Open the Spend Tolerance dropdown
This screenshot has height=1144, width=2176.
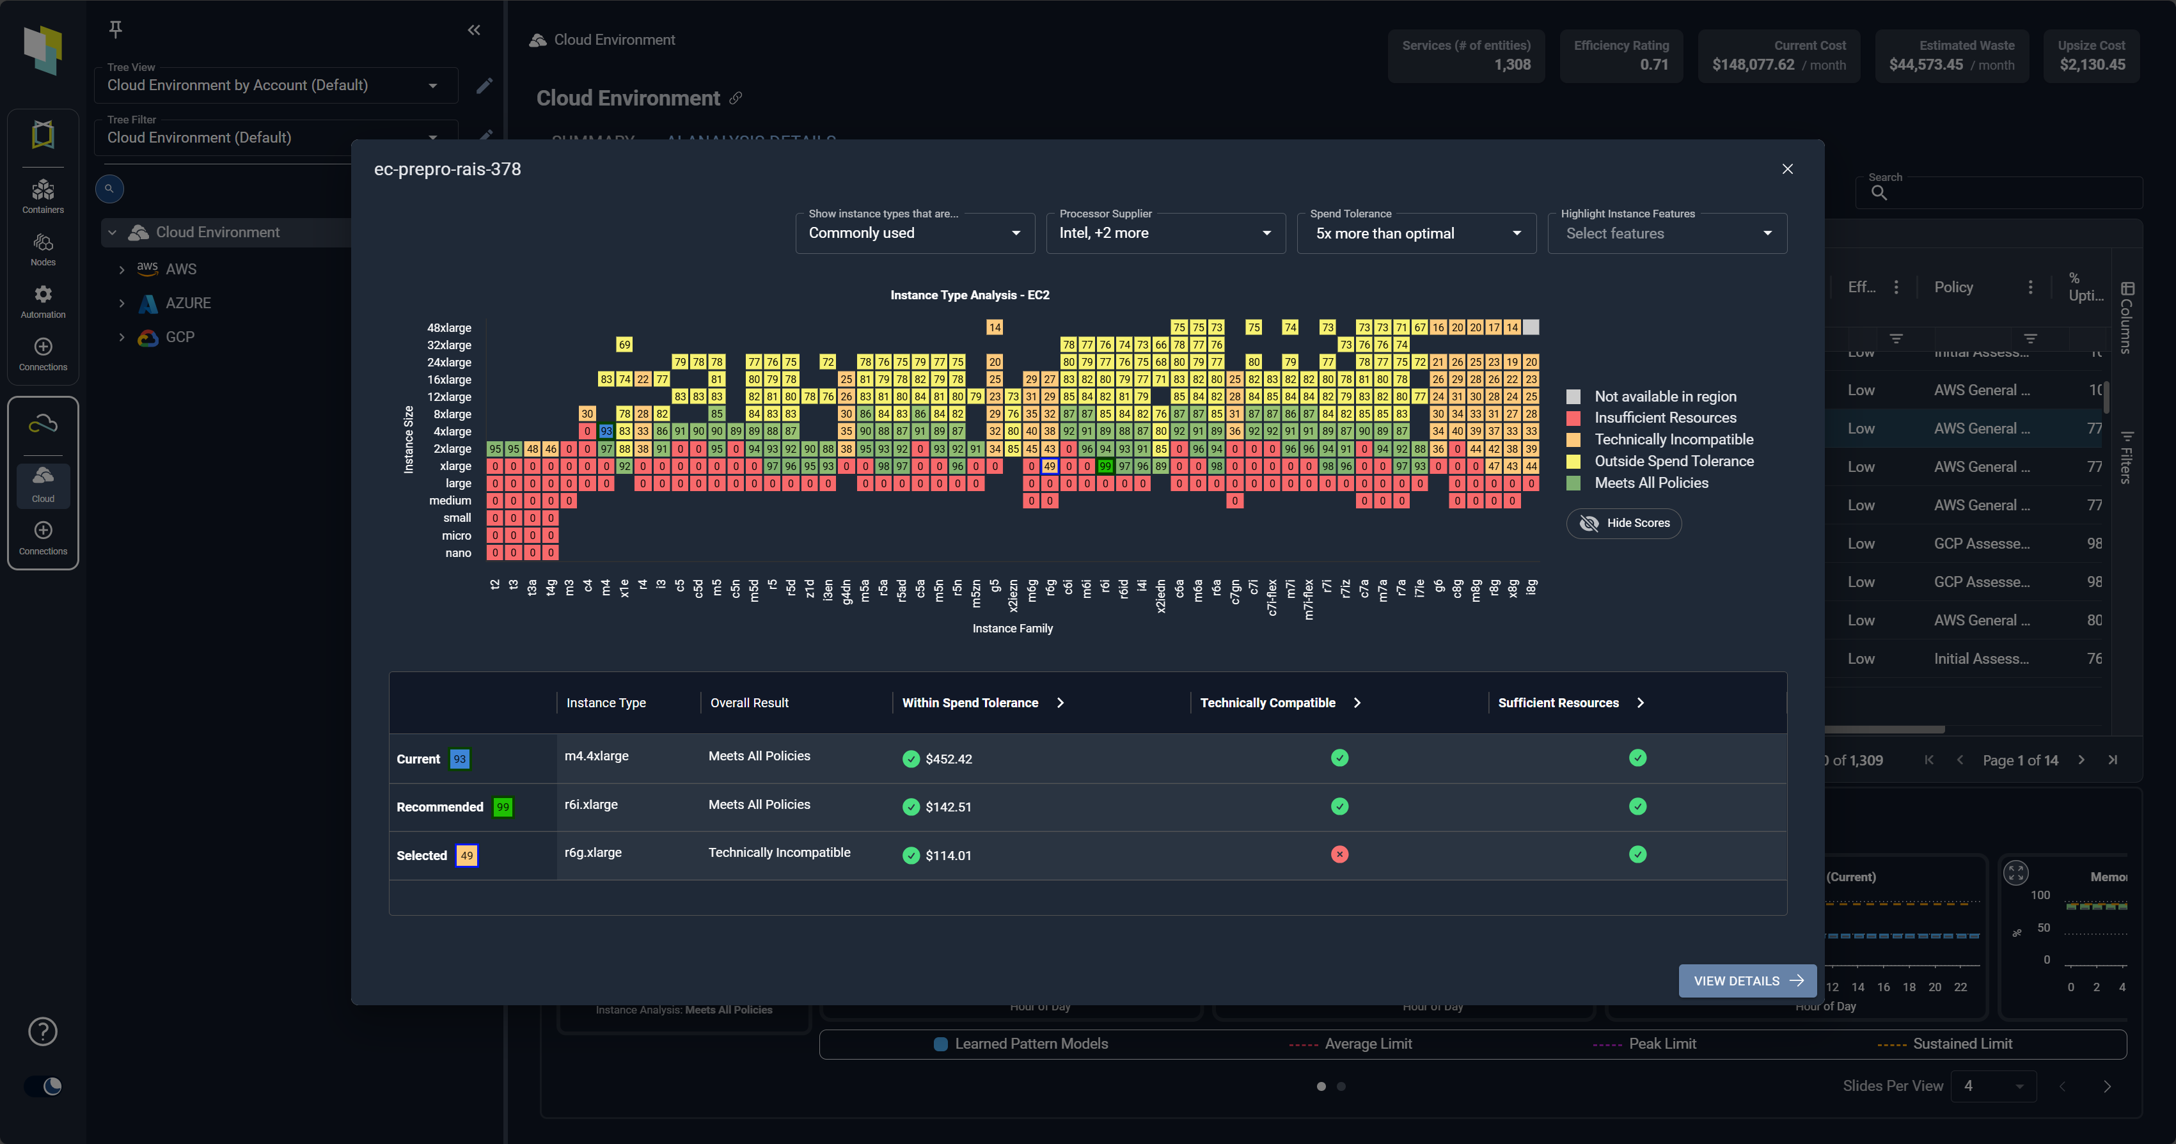pyautogui.click(x=1415, y=233)
